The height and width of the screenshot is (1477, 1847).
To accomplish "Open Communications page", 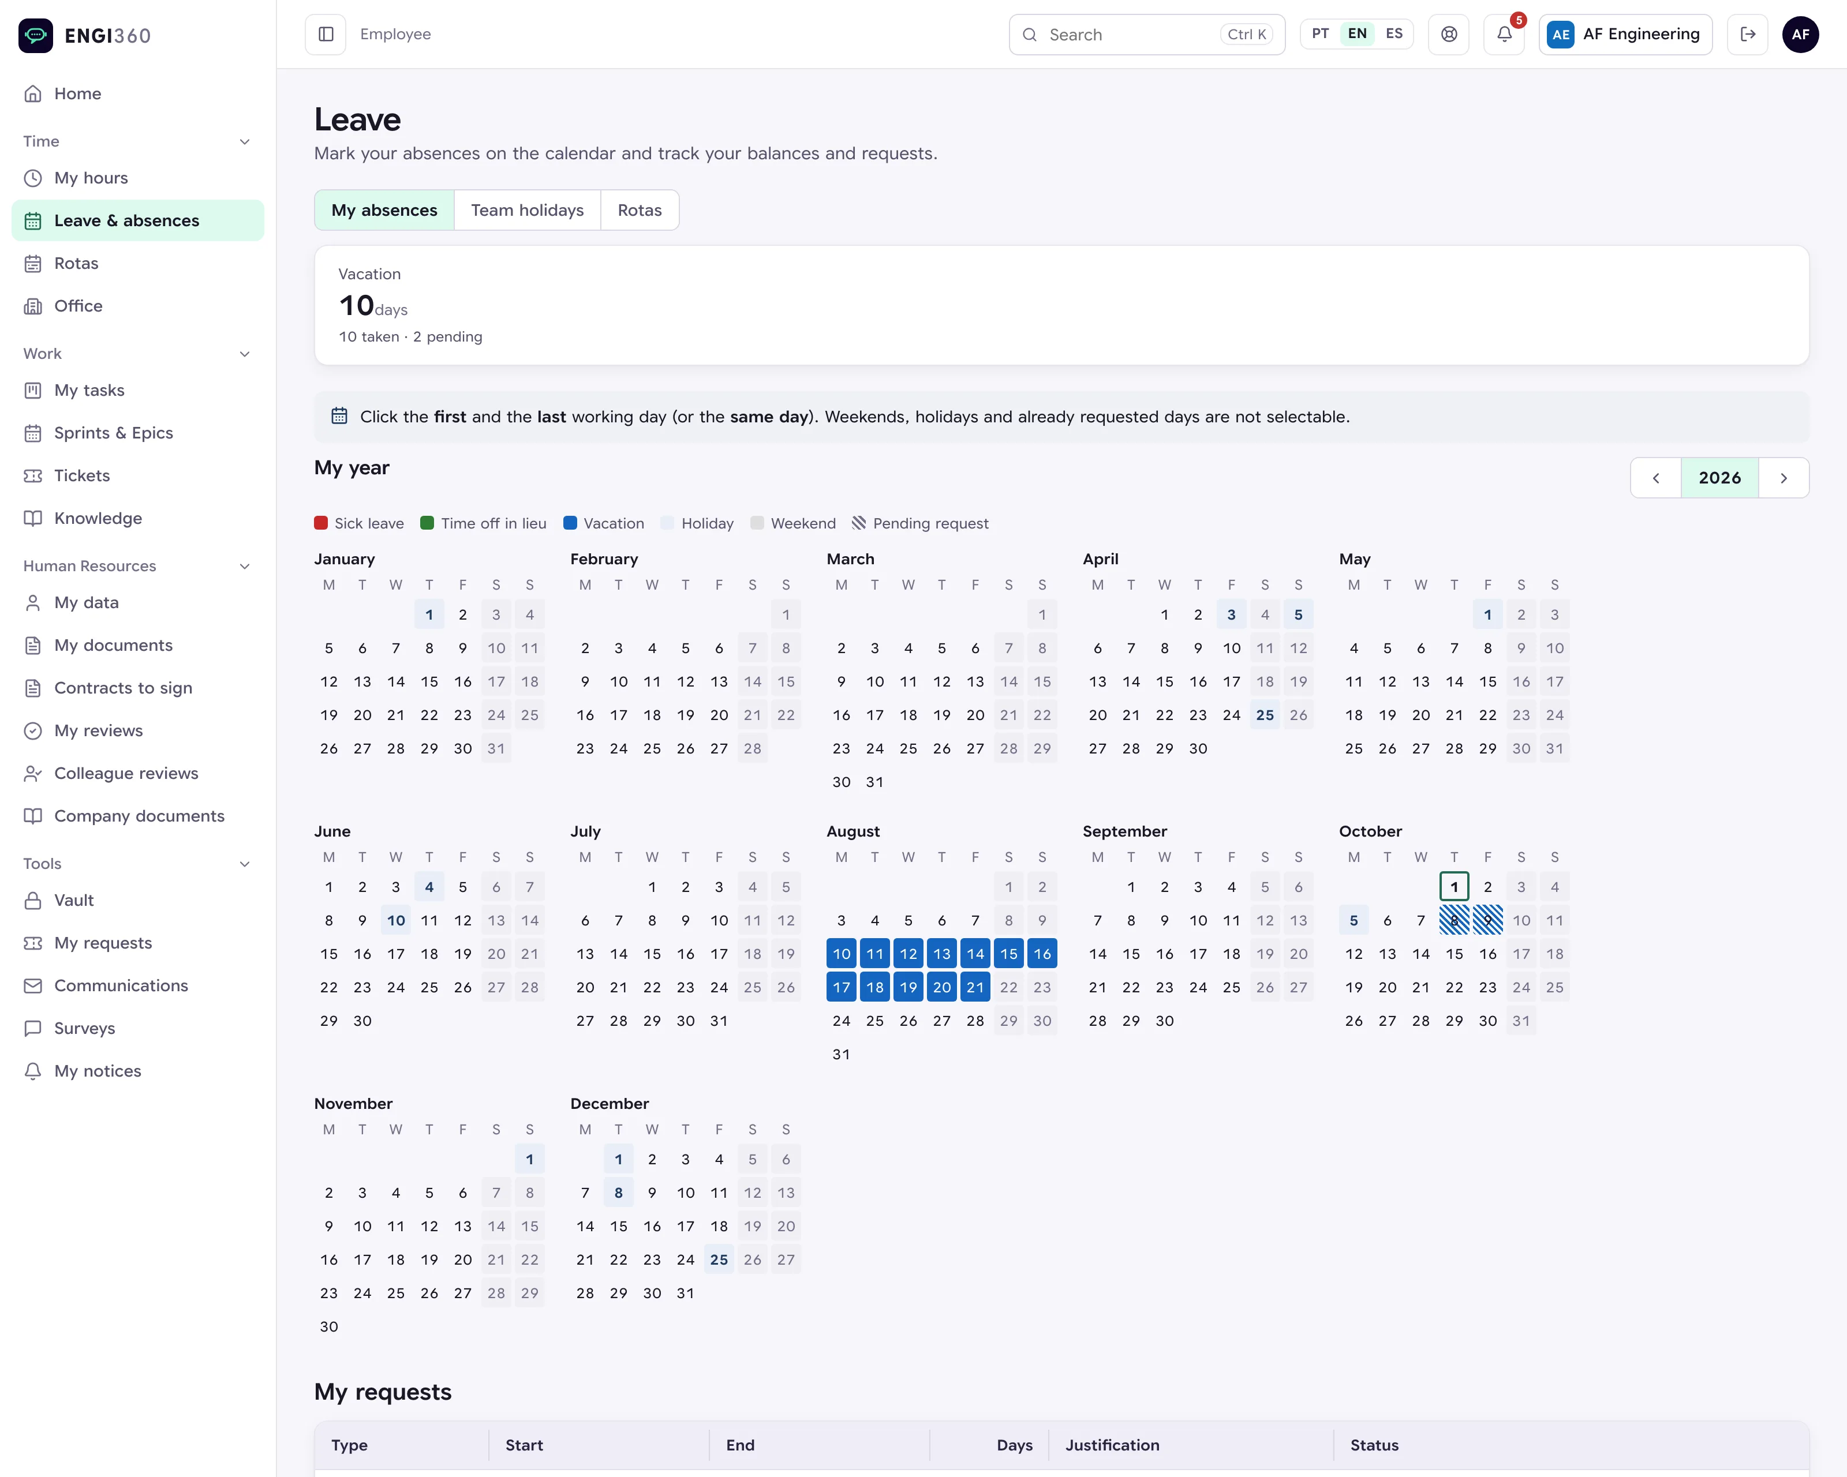I will [x=138, y=985].
